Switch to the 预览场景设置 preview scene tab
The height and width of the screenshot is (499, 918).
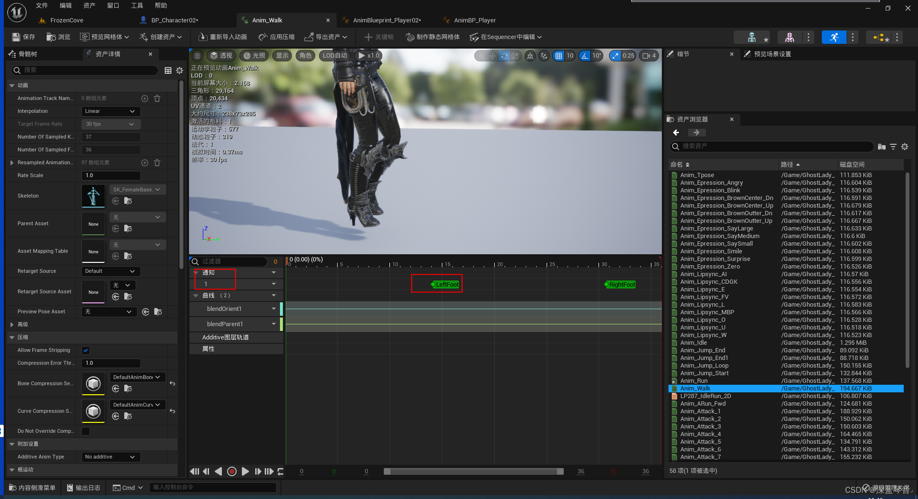point(772,54)
